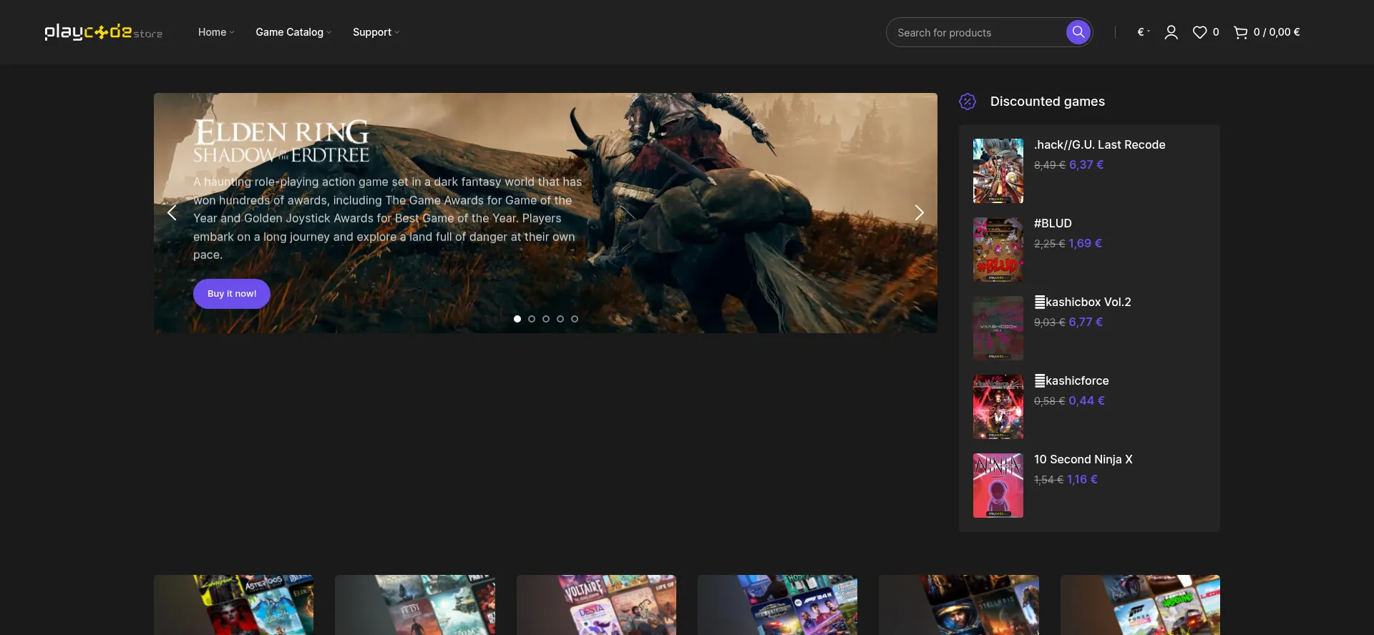The width and height of the screenshot is (1374, 635).
Task: Click the #BLUD cover thumbnail
Action: (998, 250)
